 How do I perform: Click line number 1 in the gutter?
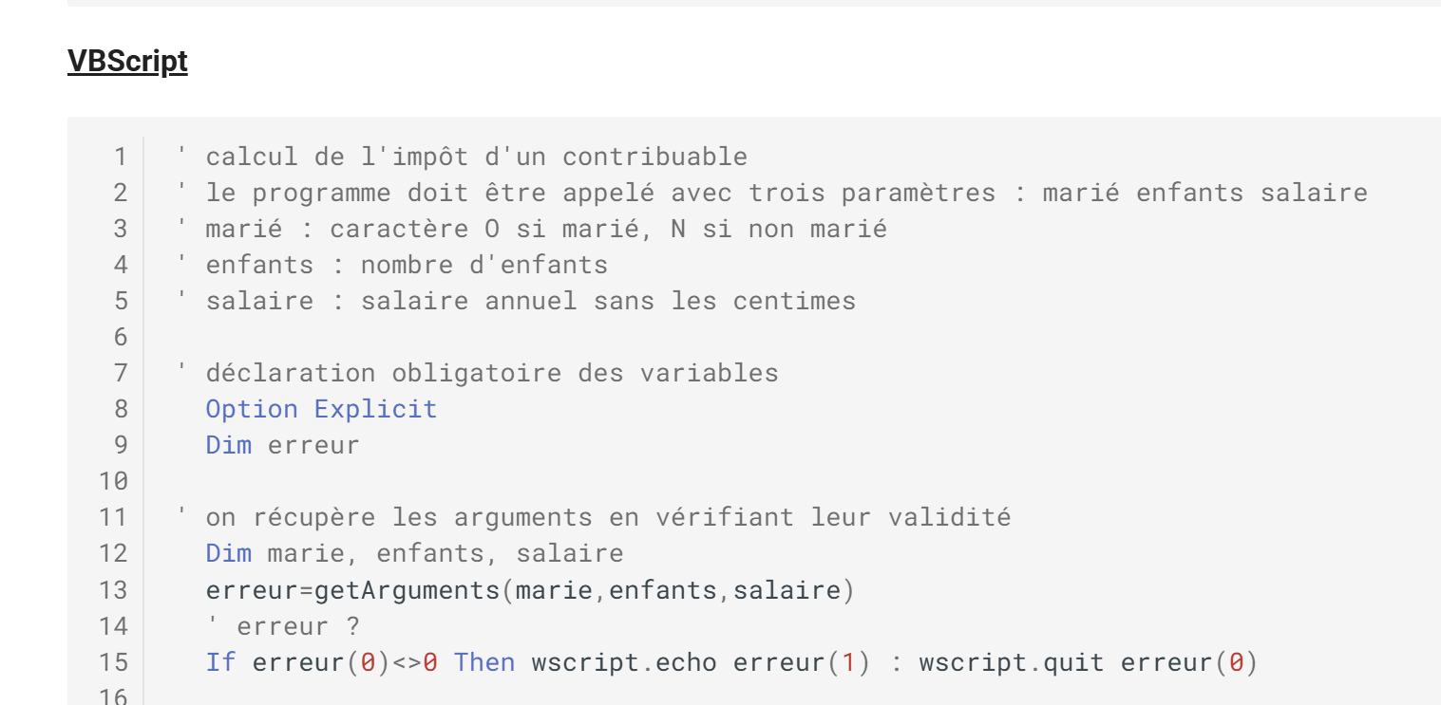pyautogui.click(x=120, y=157)
